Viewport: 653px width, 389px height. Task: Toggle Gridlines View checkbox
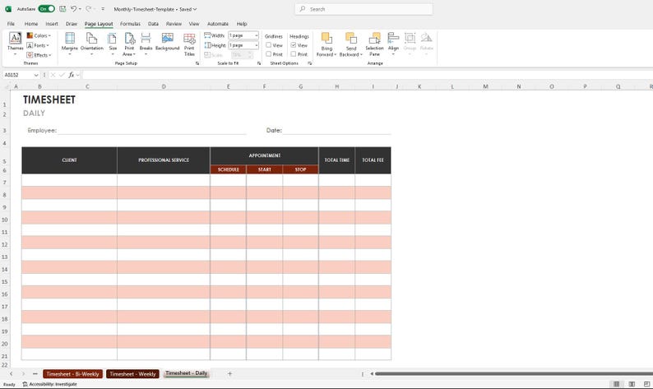(x=269, y=45)
